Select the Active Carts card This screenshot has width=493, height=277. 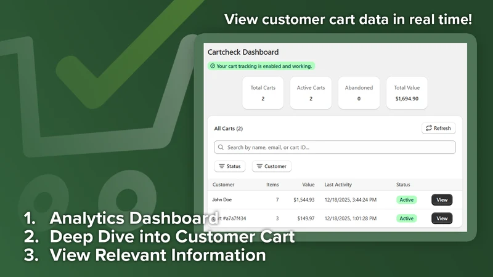(311, 93)
